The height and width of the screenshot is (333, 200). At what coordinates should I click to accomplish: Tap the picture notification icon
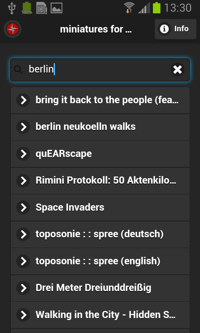click(x=56, y=8)
